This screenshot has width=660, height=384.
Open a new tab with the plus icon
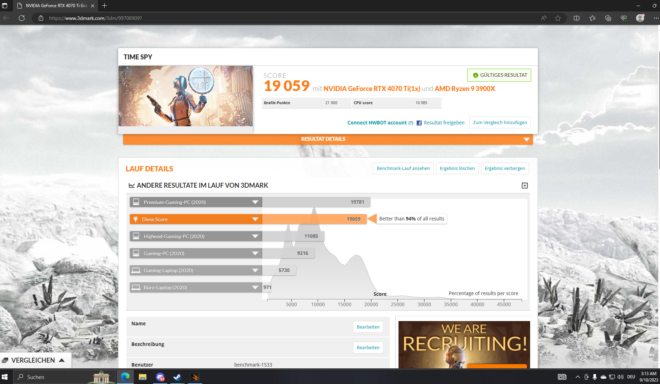tap(104, 6)
